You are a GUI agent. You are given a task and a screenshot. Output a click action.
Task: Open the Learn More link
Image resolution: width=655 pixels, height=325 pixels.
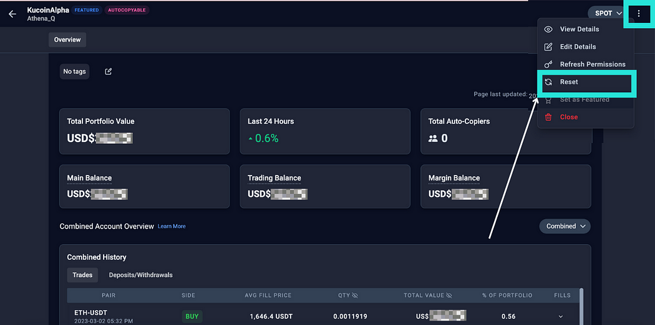[172, 226]
